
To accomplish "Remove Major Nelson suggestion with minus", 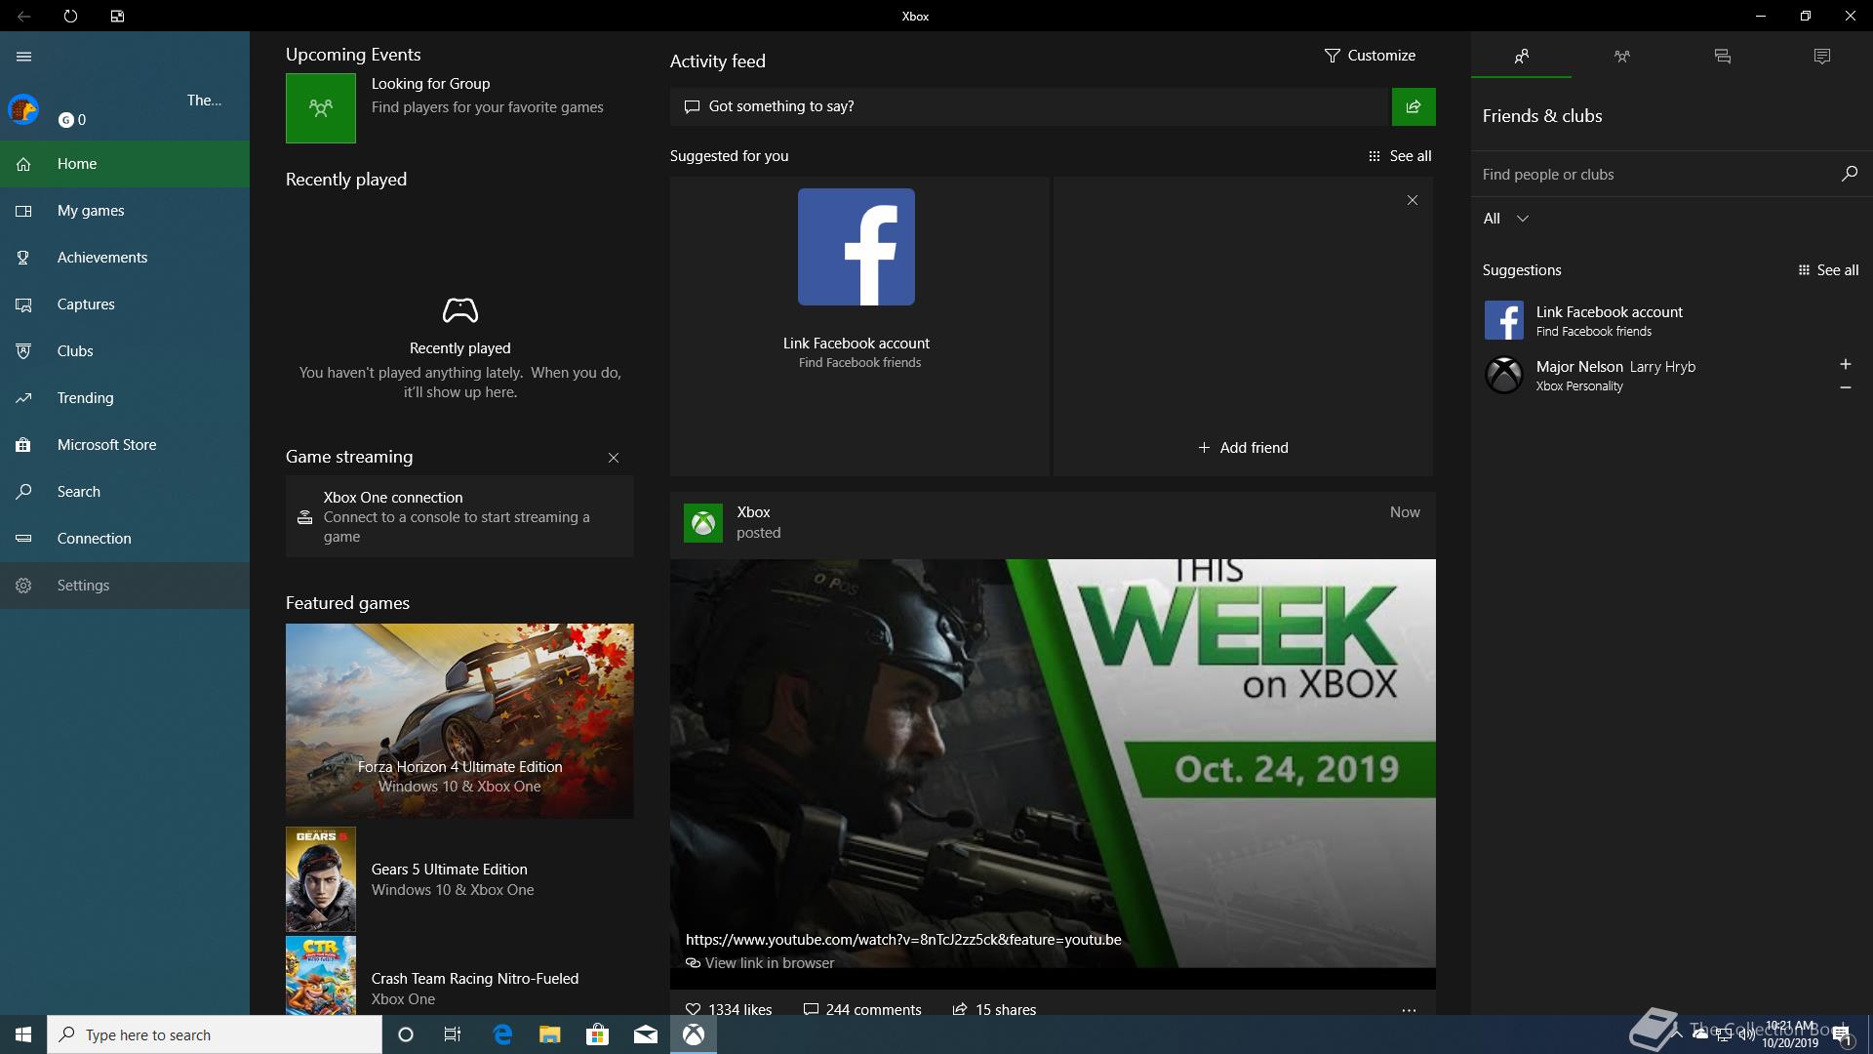I will [x=1846, y=387].
